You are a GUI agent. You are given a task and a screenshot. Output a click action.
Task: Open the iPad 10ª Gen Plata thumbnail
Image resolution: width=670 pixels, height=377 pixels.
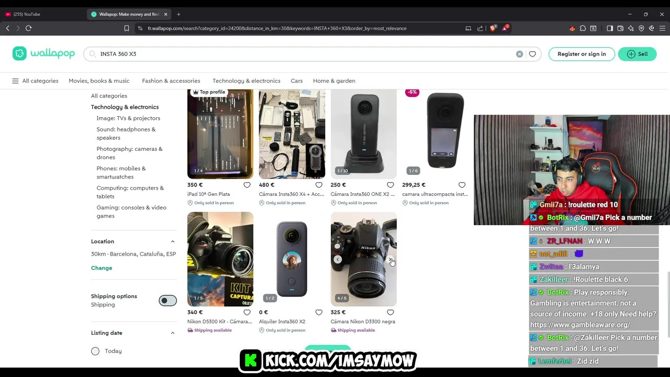(x=220, y=134)
